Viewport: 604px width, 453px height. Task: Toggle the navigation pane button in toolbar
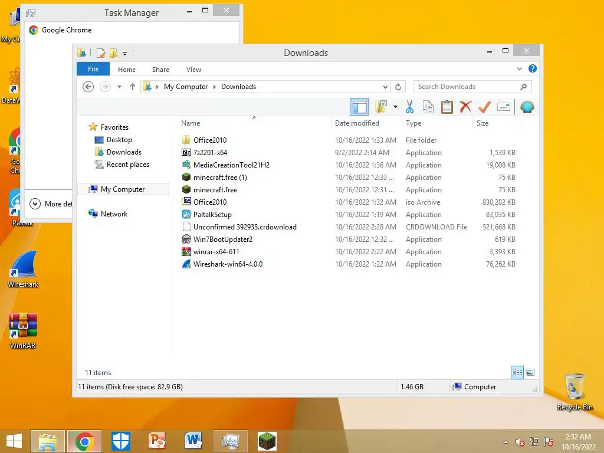click(x=359, y=107)
